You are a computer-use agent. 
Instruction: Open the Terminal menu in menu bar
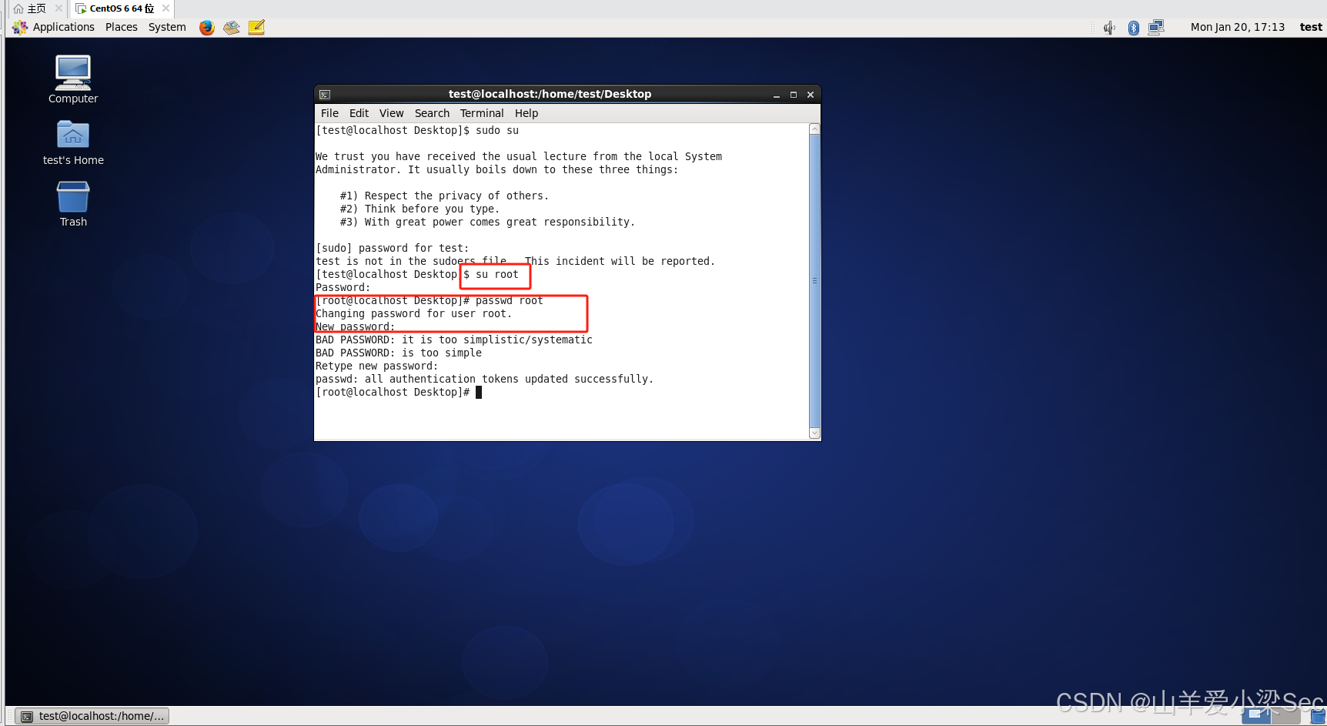482,113
